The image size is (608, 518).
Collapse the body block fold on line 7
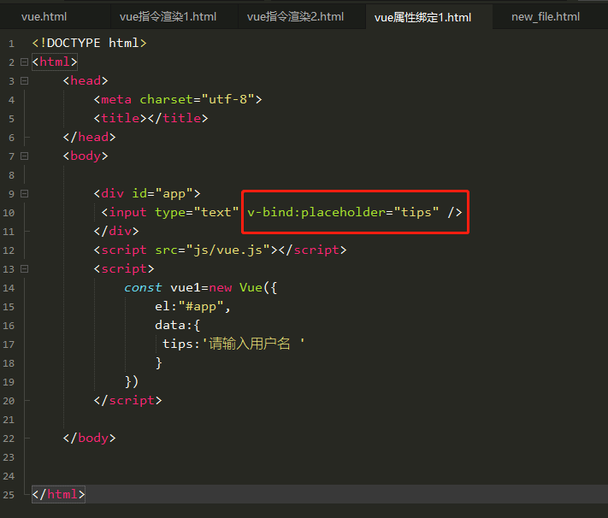tap(24, 156)
